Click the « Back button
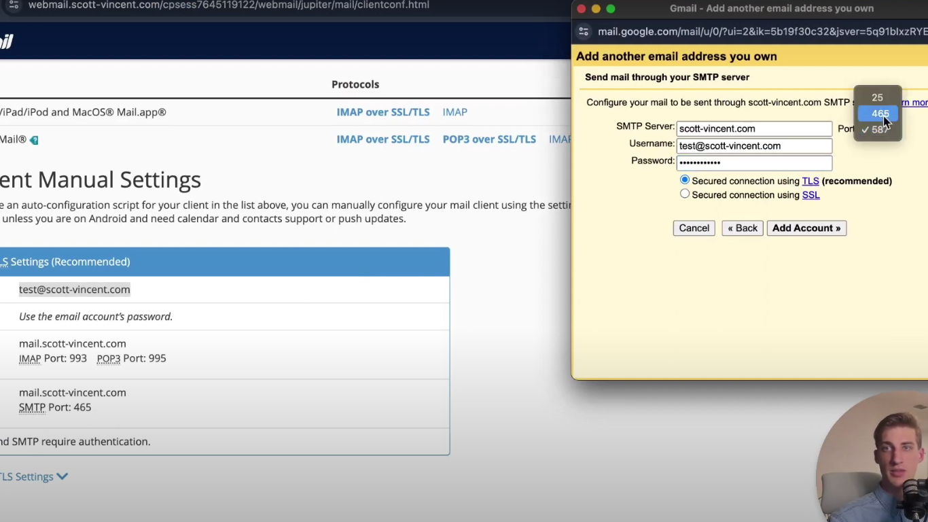The height and width of the screenshot is (522, 928). tap(742, 228)
